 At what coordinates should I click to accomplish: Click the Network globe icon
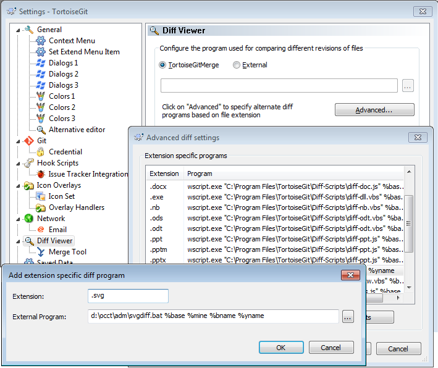(x=29, y=219)
